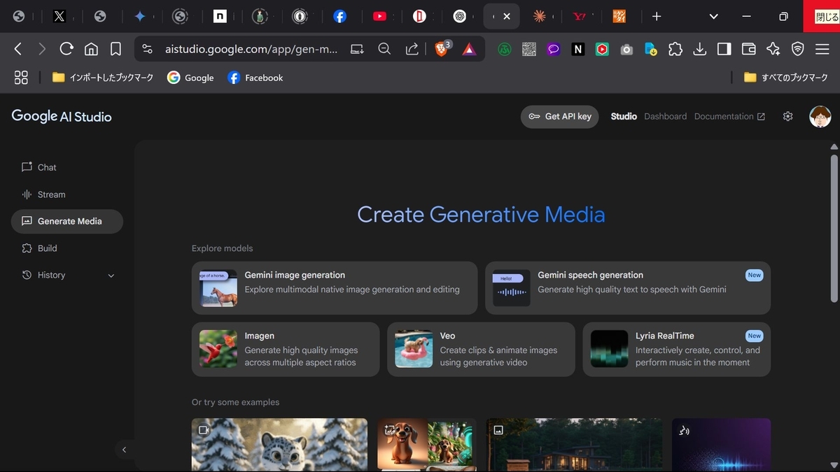This screenshot has height=472, width=840.
Task: Open the extensions puzzle menu
Action: pyautogui.click(x=675, y=49)
